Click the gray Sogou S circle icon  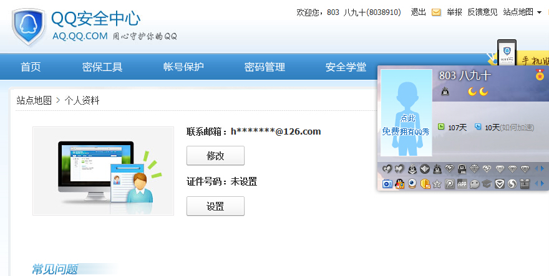512,184
